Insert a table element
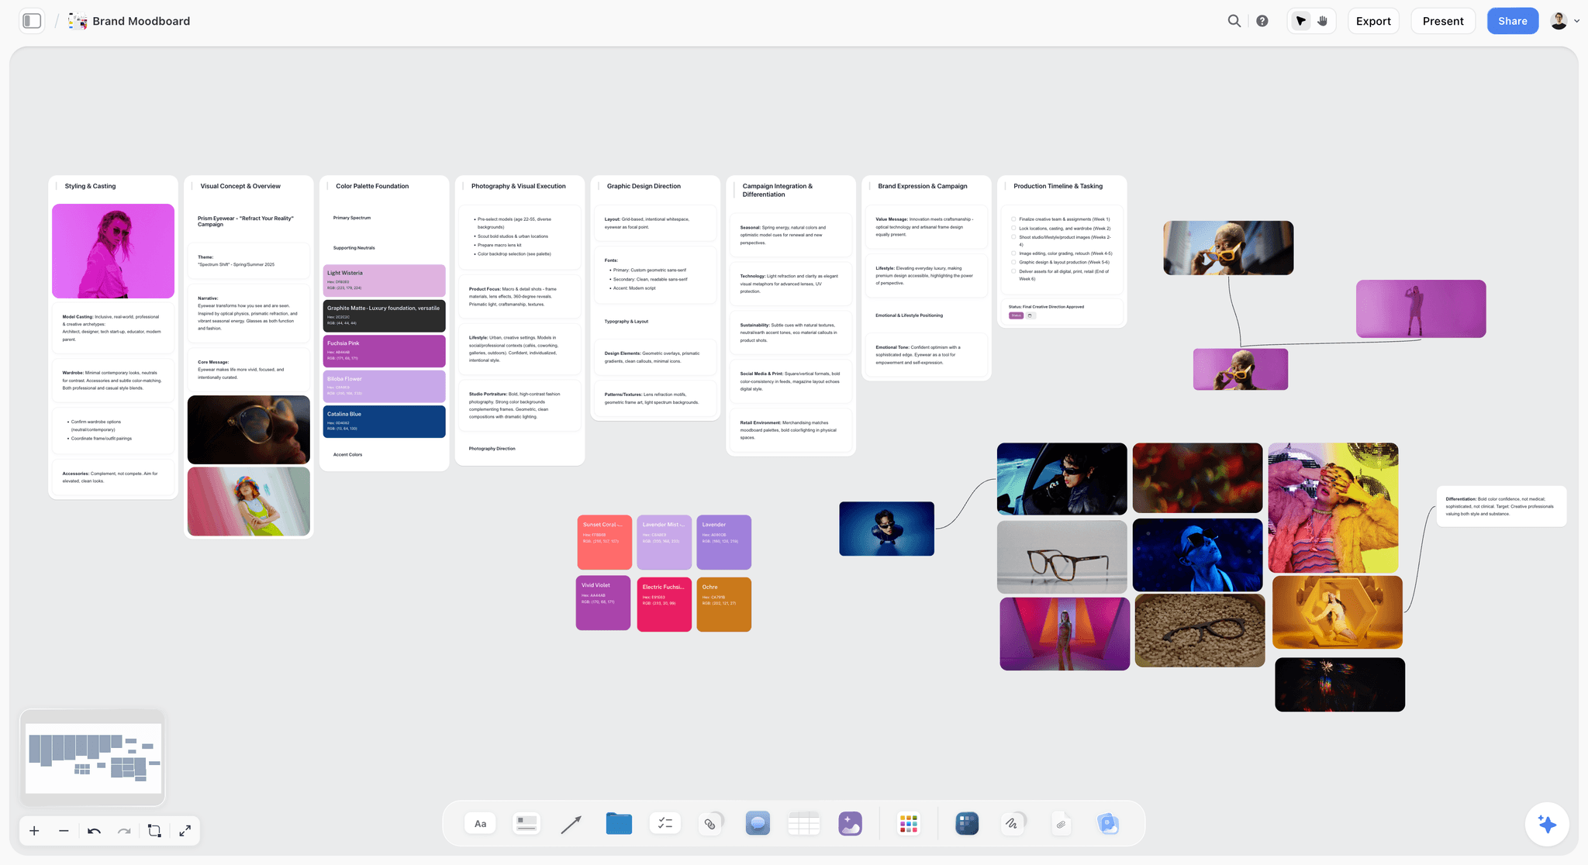 click(804, 823)
